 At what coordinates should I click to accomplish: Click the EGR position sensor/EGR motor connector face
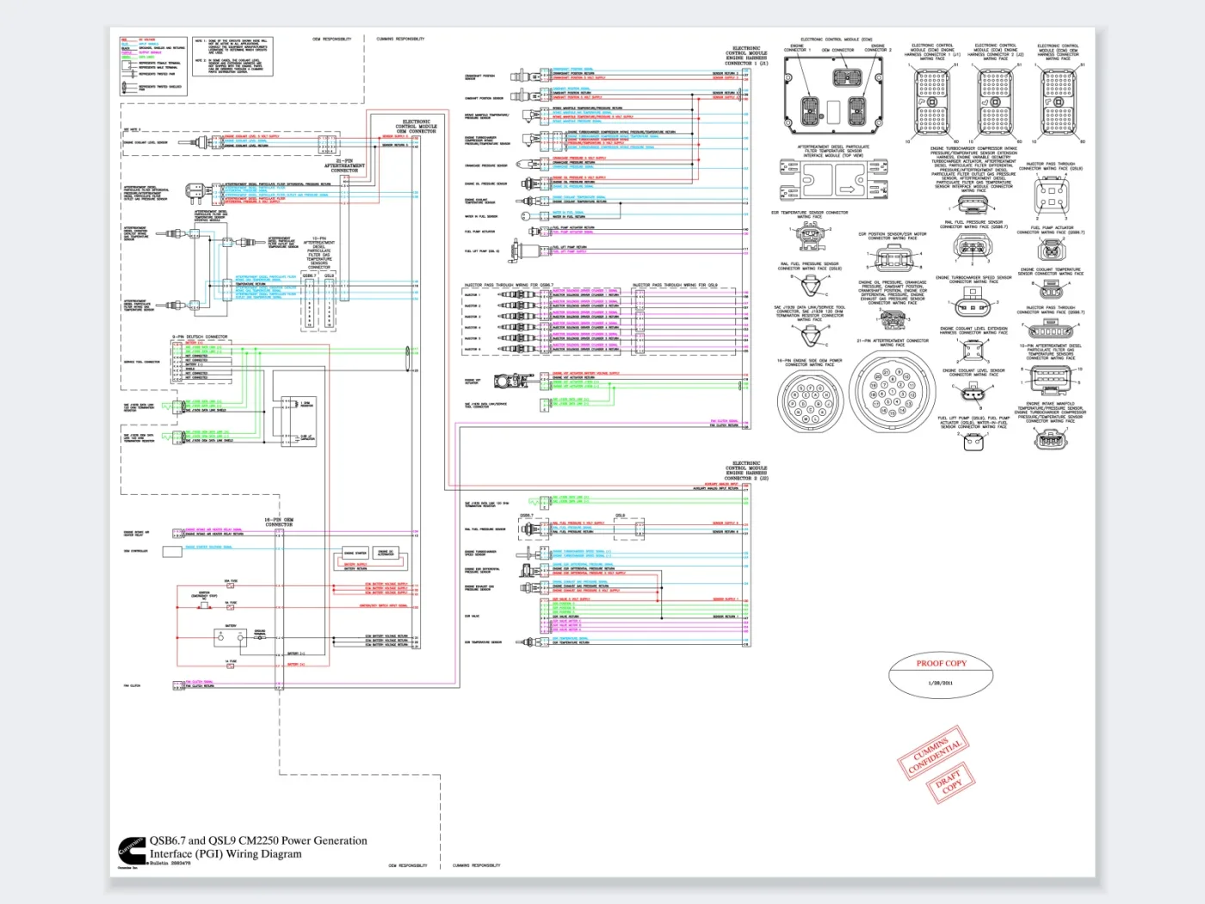(x=893, y=257)
